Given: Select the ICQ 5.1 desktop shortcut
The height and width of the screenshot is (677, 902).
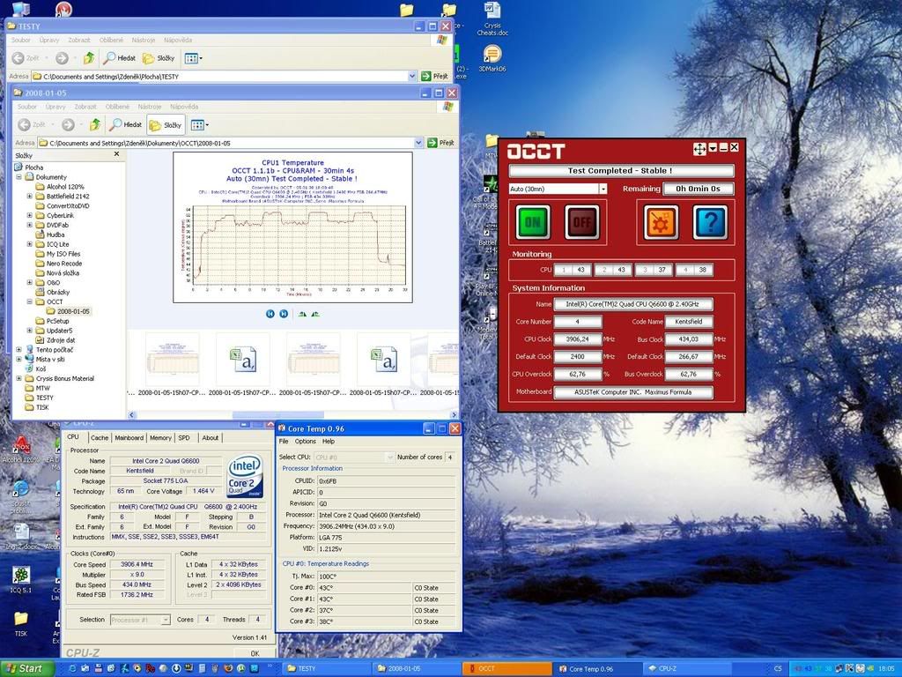Looking at the screenshot, I should [x=21, y=579].
